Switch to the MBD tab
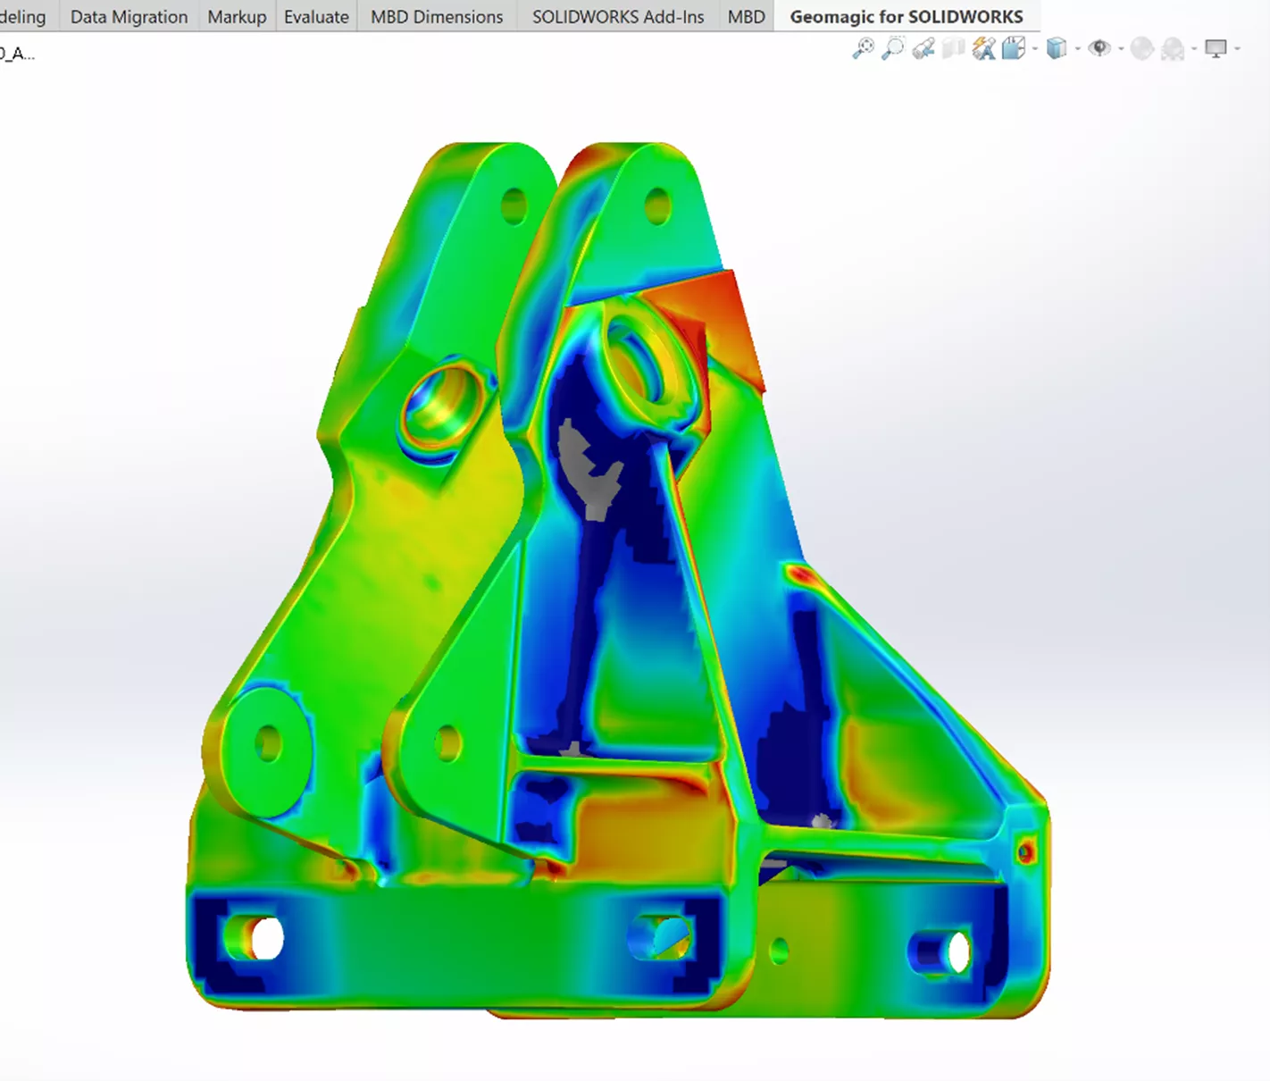This screenshot has width=1270, height=1081. coord(747,16)
